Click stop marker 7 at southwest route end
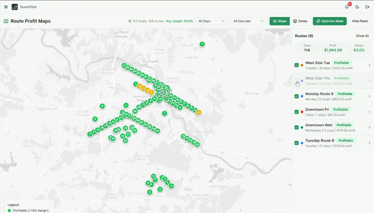The height and width of the screenshot is (213, 374). 90,134
